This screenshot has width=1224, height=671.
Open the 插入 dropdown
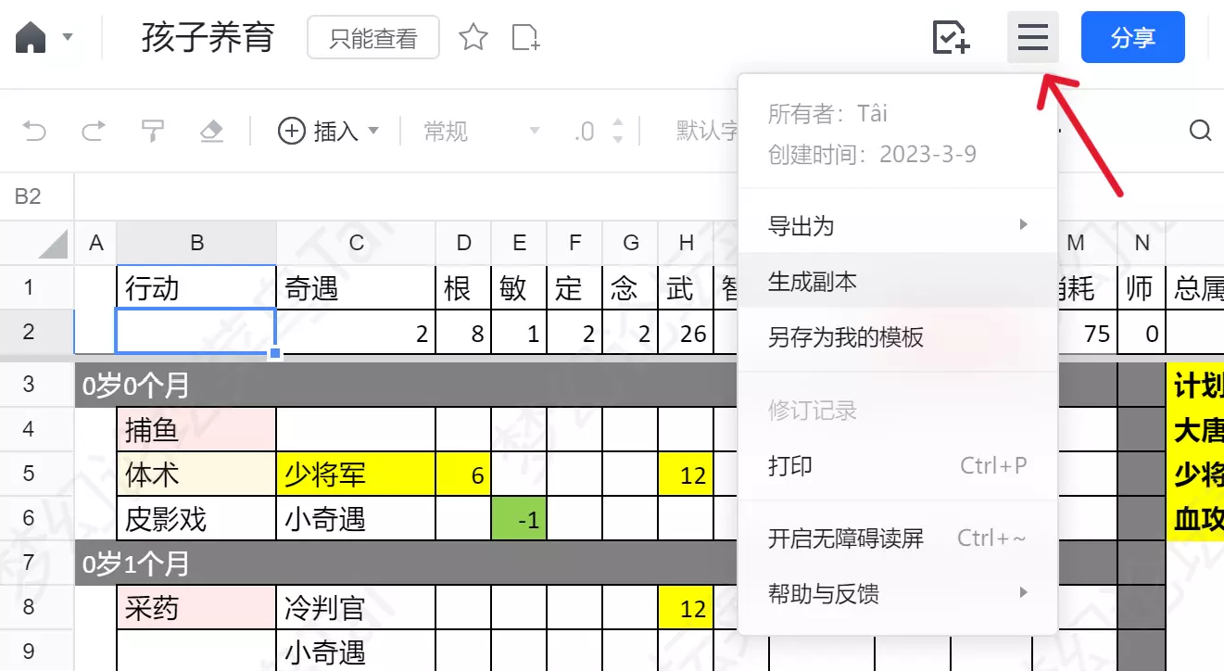point(329,132)
